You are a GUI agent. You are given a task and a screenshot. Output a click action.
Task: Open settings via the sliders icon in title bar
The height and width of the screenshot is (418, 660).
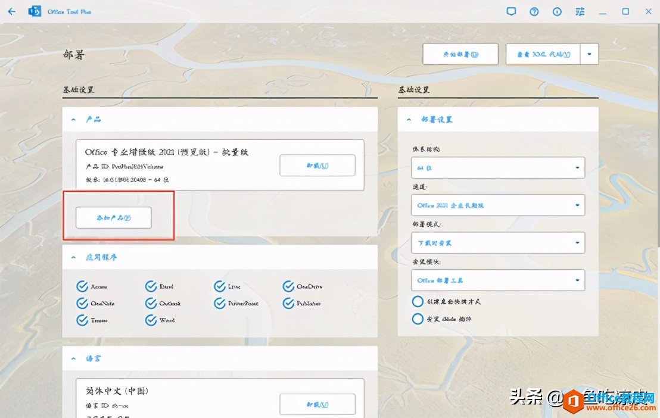point(580,11)
